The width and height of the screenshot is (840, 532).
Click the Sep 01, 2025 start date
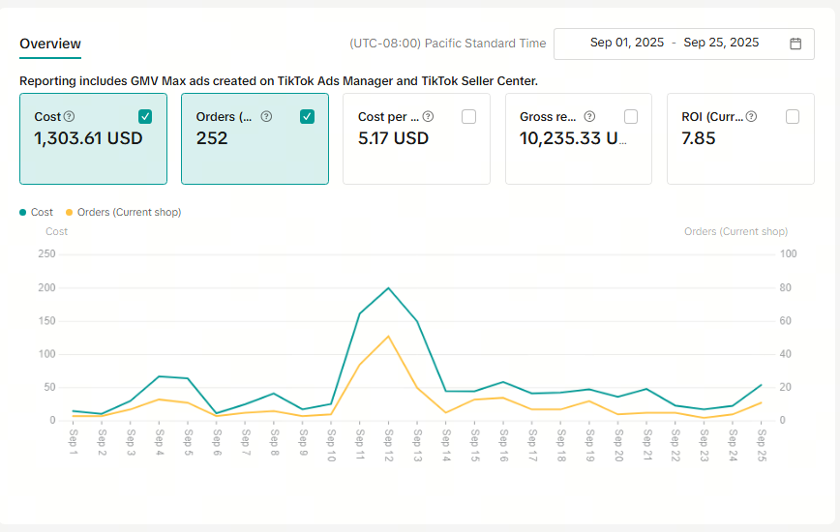click(x=627, y=43)
